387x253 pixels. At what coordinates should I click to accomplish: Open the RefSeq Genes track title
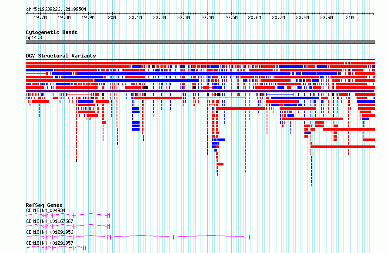[44, 205]
